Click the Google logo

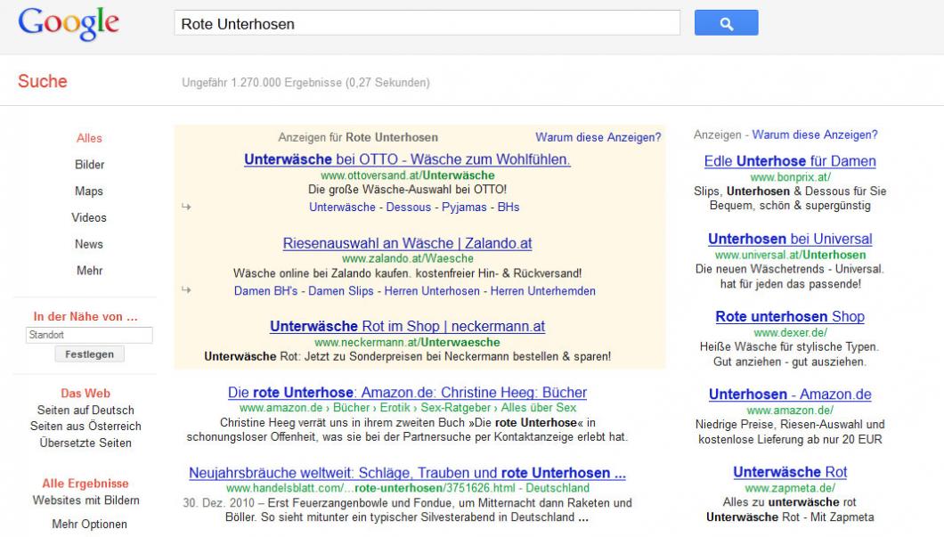pyautogui.click(x=69, y=24)
